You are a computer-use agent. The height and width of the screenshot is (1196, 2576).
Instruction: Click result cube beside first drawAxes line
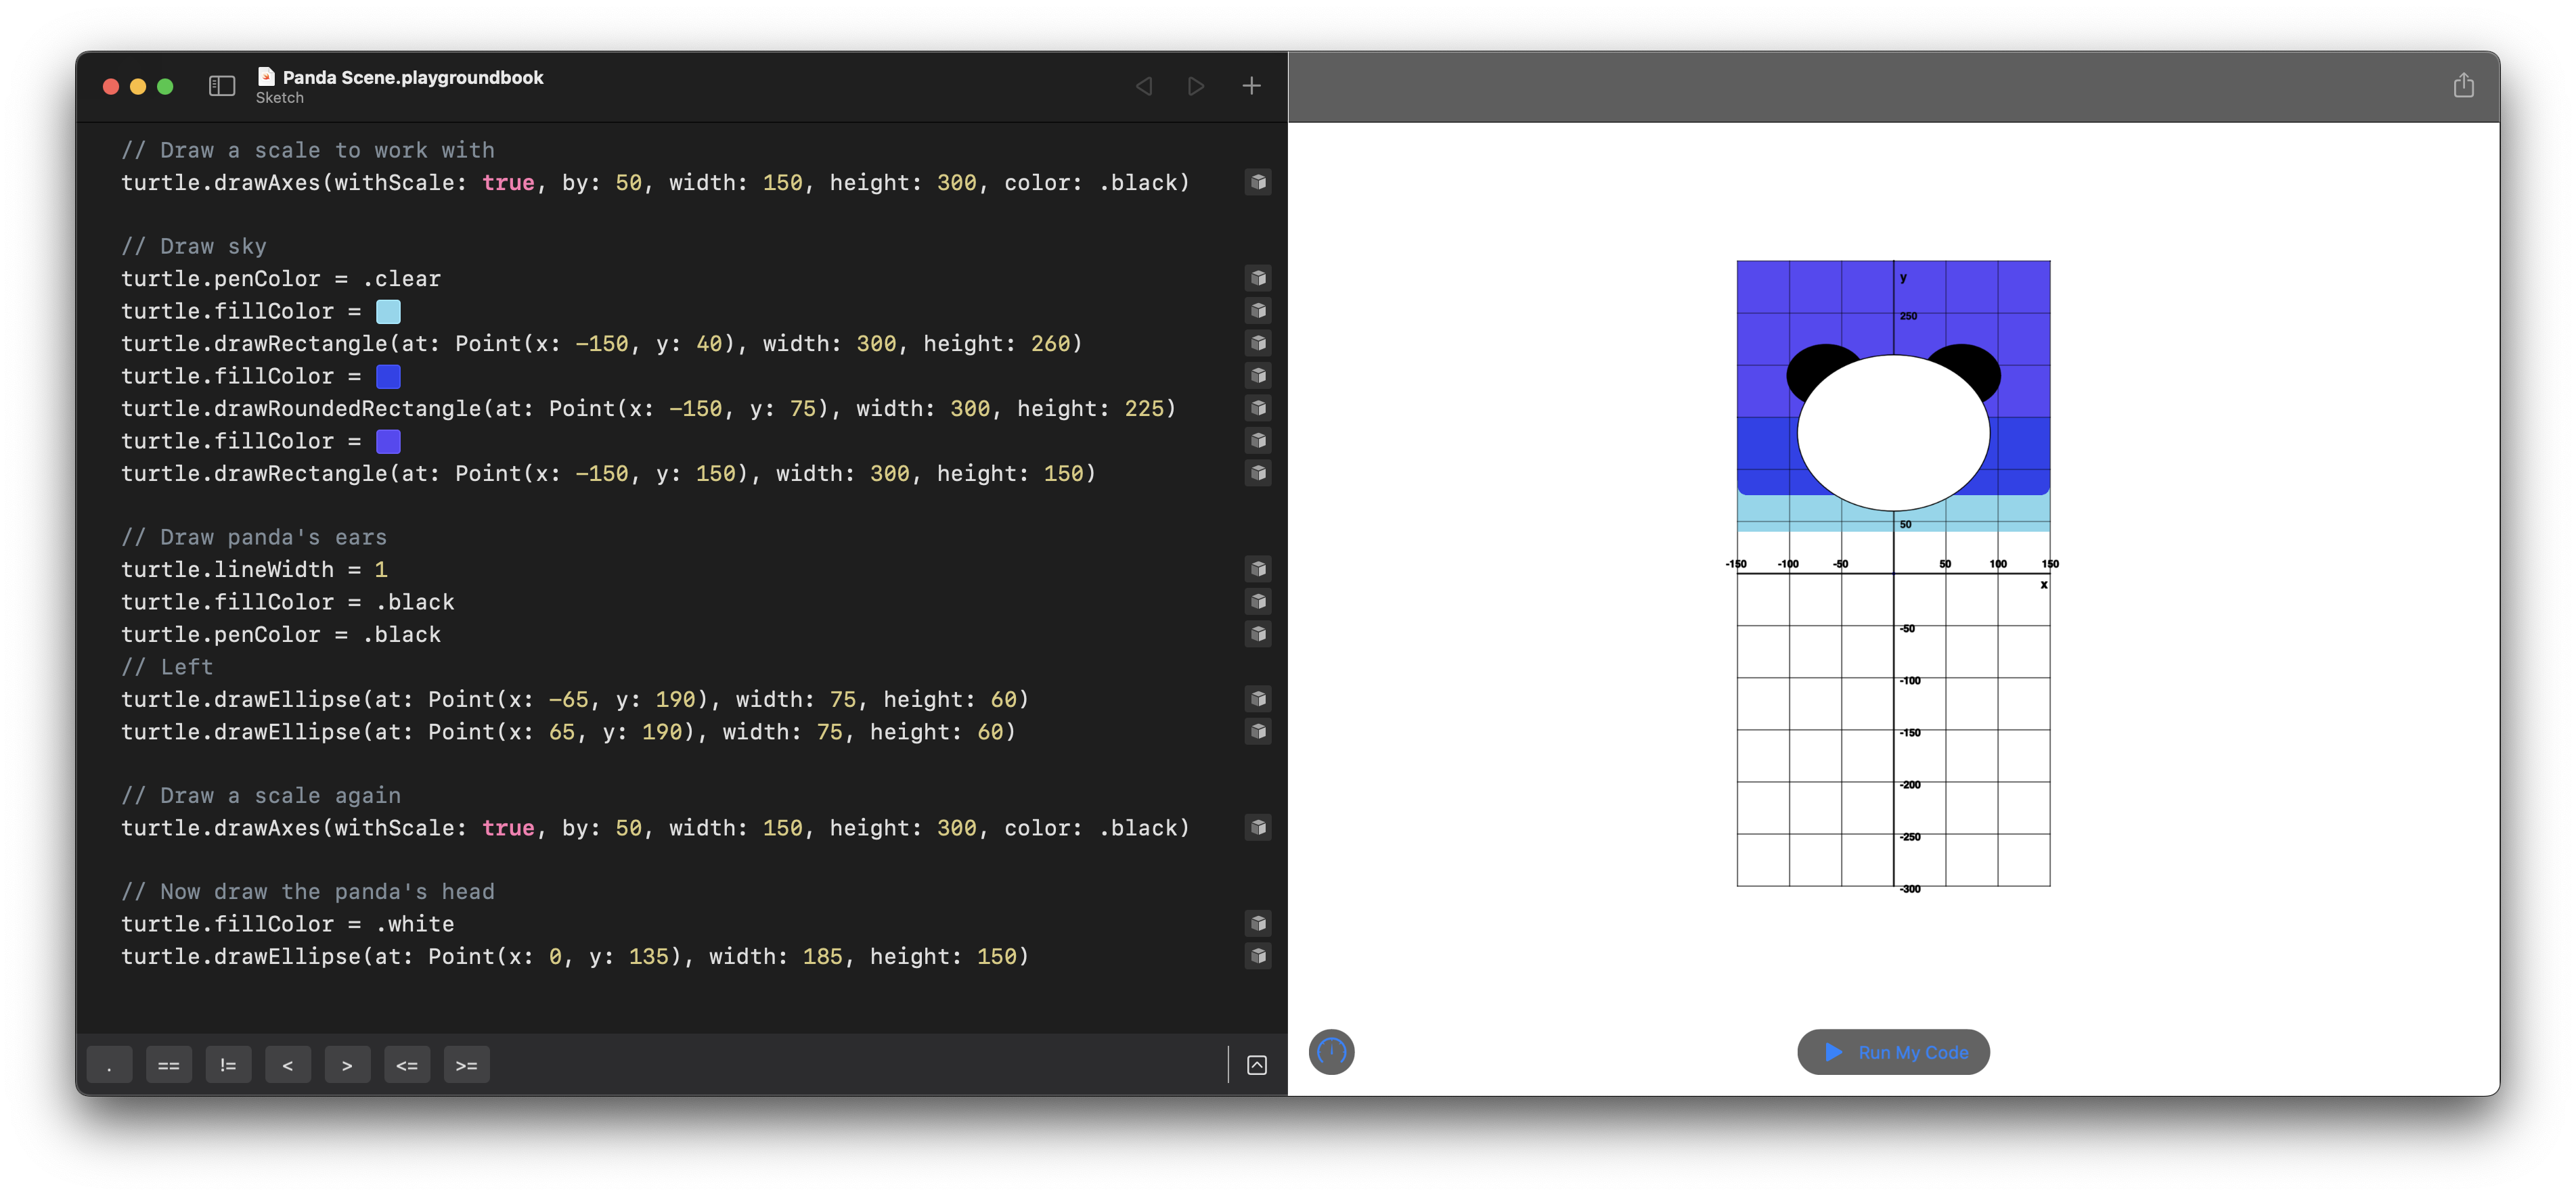point(1258,182)
